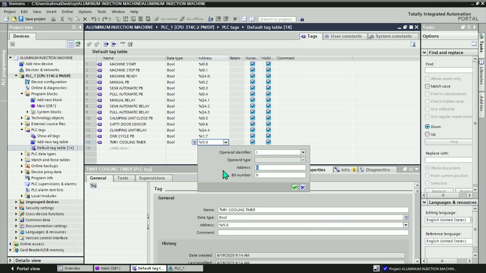Open the Project menu

[x=9, y=12]
